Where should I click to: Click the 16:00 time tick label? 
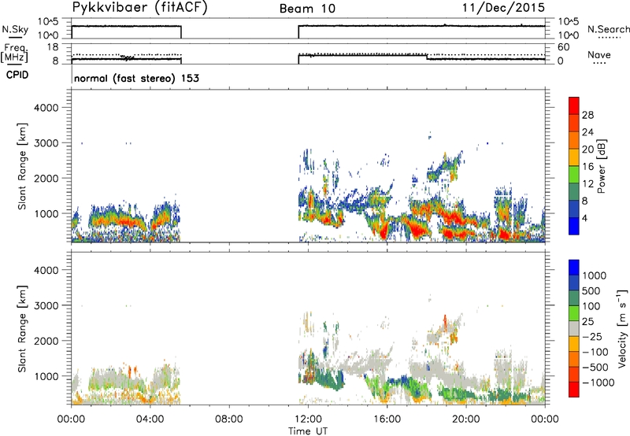387,419
